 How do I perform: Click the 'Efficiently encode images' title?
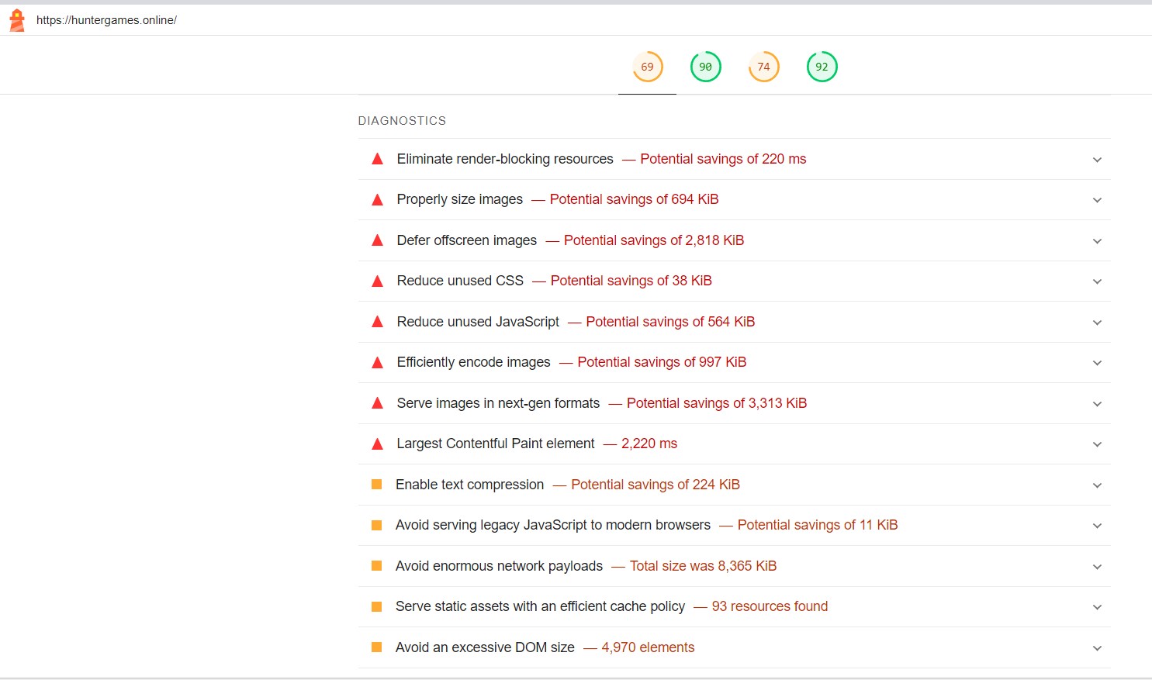(474, 362)
